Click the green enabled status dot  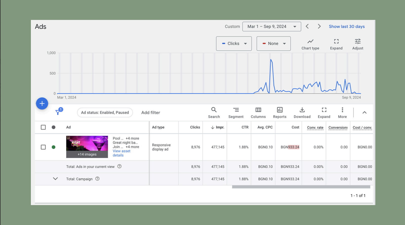pyautogui.click(x=54, y=147)
